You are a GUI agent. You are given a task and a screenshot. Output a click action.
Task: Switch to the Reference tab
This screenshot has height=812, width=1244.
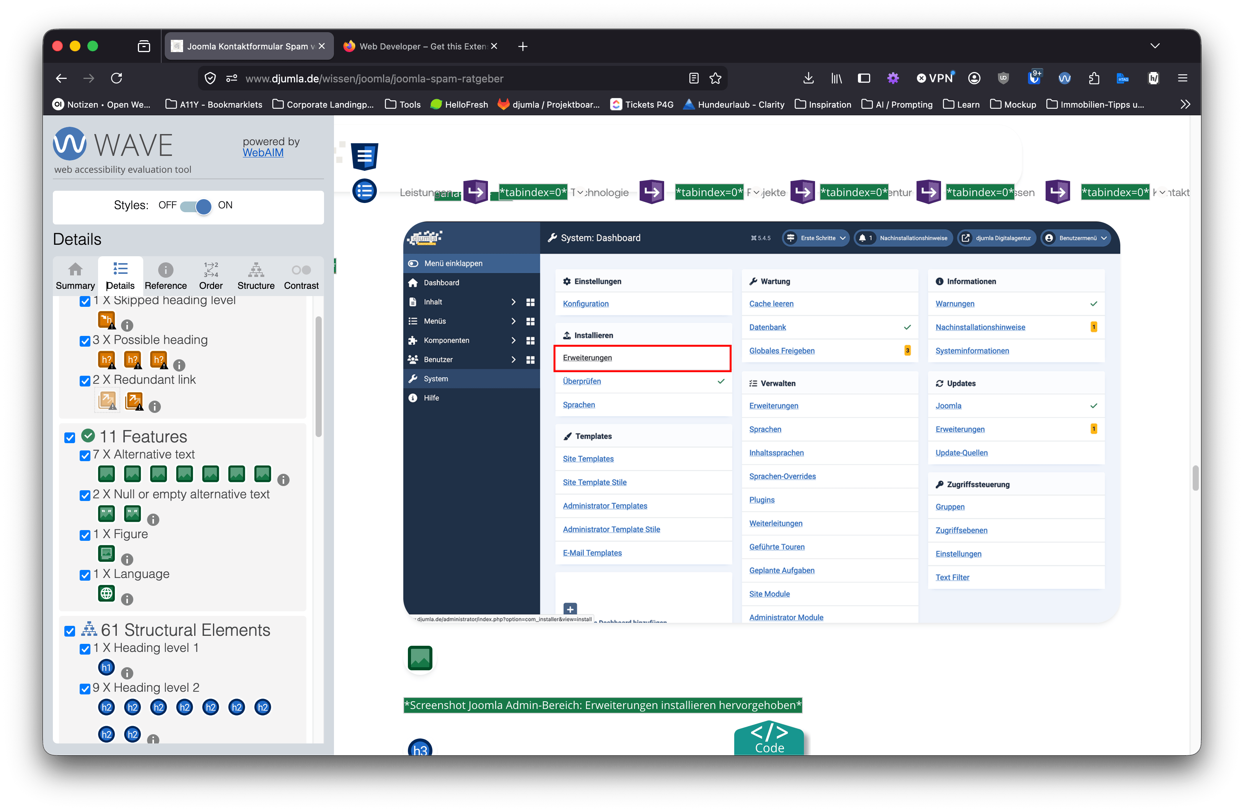[166, 276]
